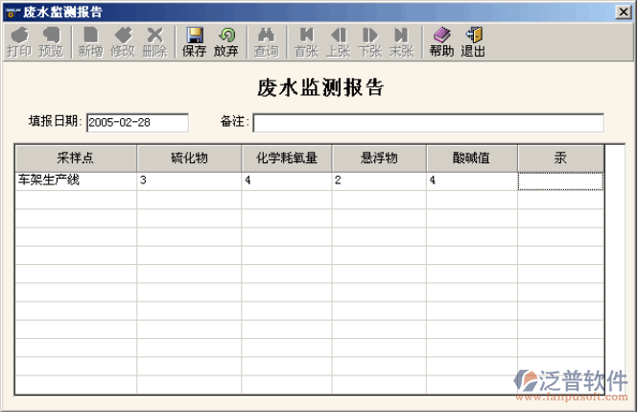Click the 打印 (Print) toolbar icon
This screenshot has height=412, width=638.
coord(19,42)
